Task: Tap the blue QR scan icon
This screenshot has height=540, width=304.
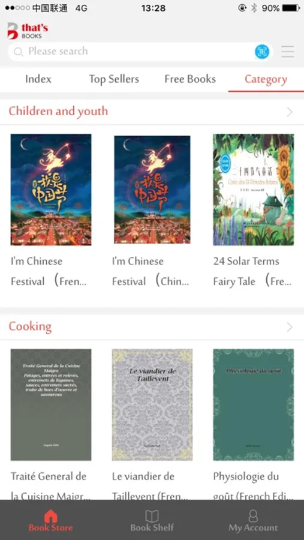Action: [x=262, y=52]
